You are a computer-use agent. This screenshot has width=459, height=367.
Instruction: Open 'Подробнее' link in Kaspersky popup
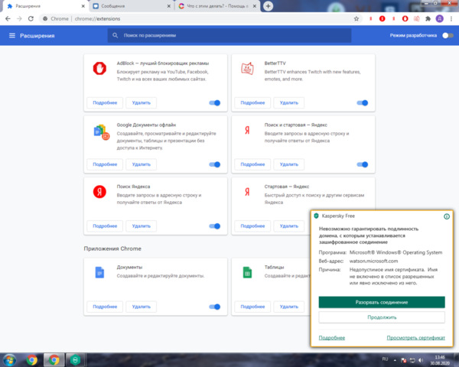tap(332, 338)
